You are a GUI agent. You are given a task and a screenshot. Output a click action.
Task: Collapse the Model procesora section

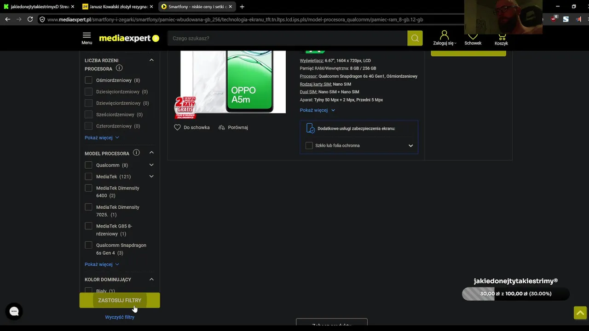click(151, 153)
